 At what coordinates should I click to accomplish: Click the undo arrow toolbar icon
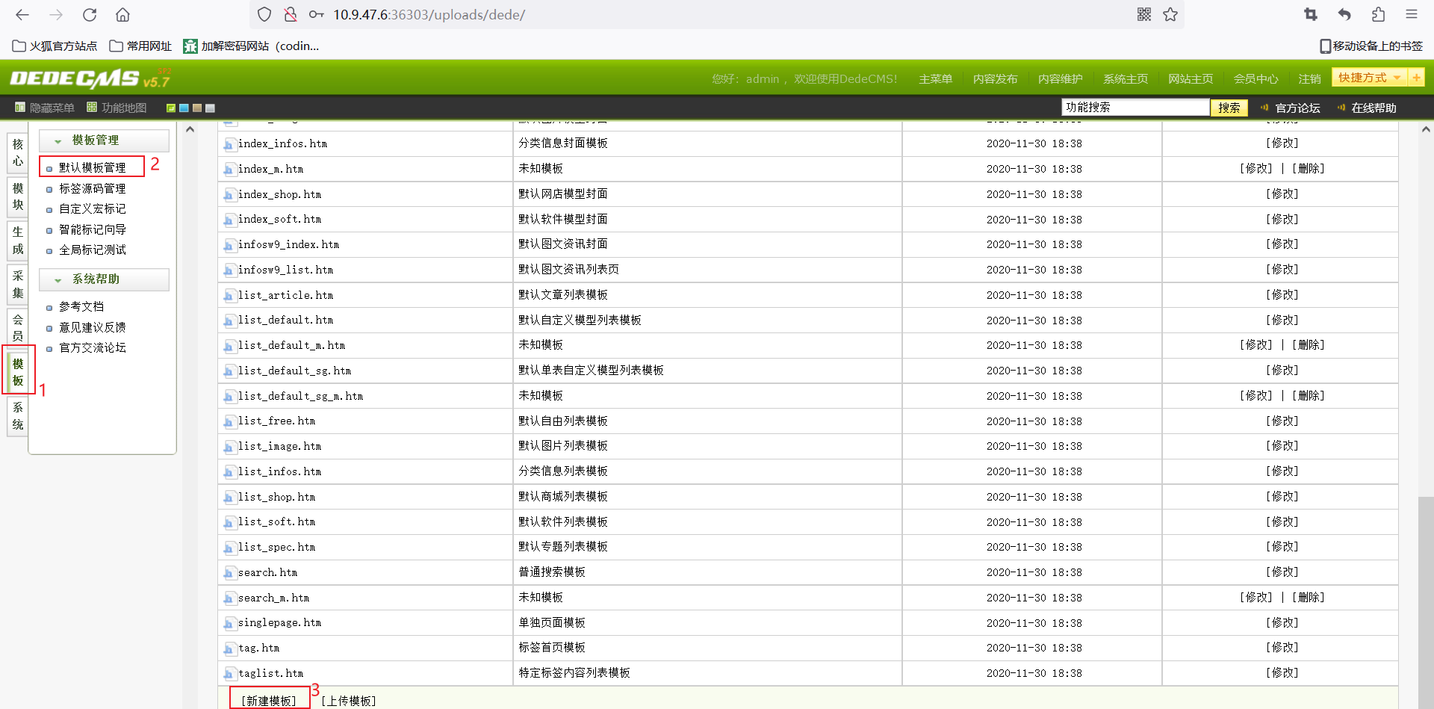coord(1344,14)
